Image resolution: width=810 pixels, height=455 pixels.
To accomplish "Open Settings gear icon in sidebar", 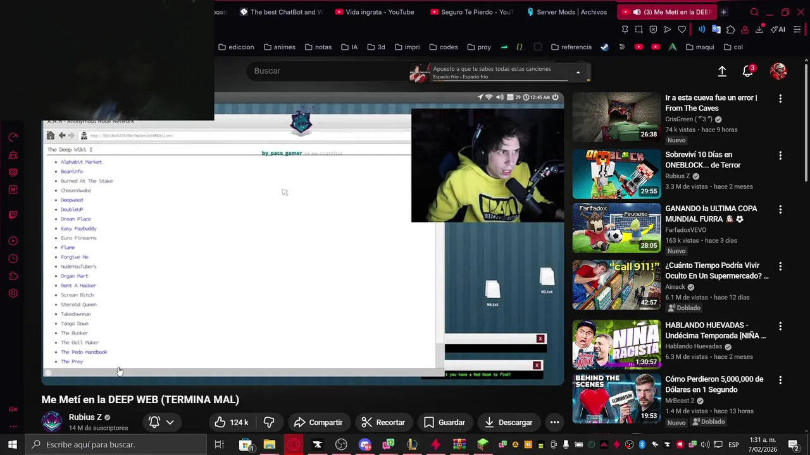I will (x=13, y=293).
